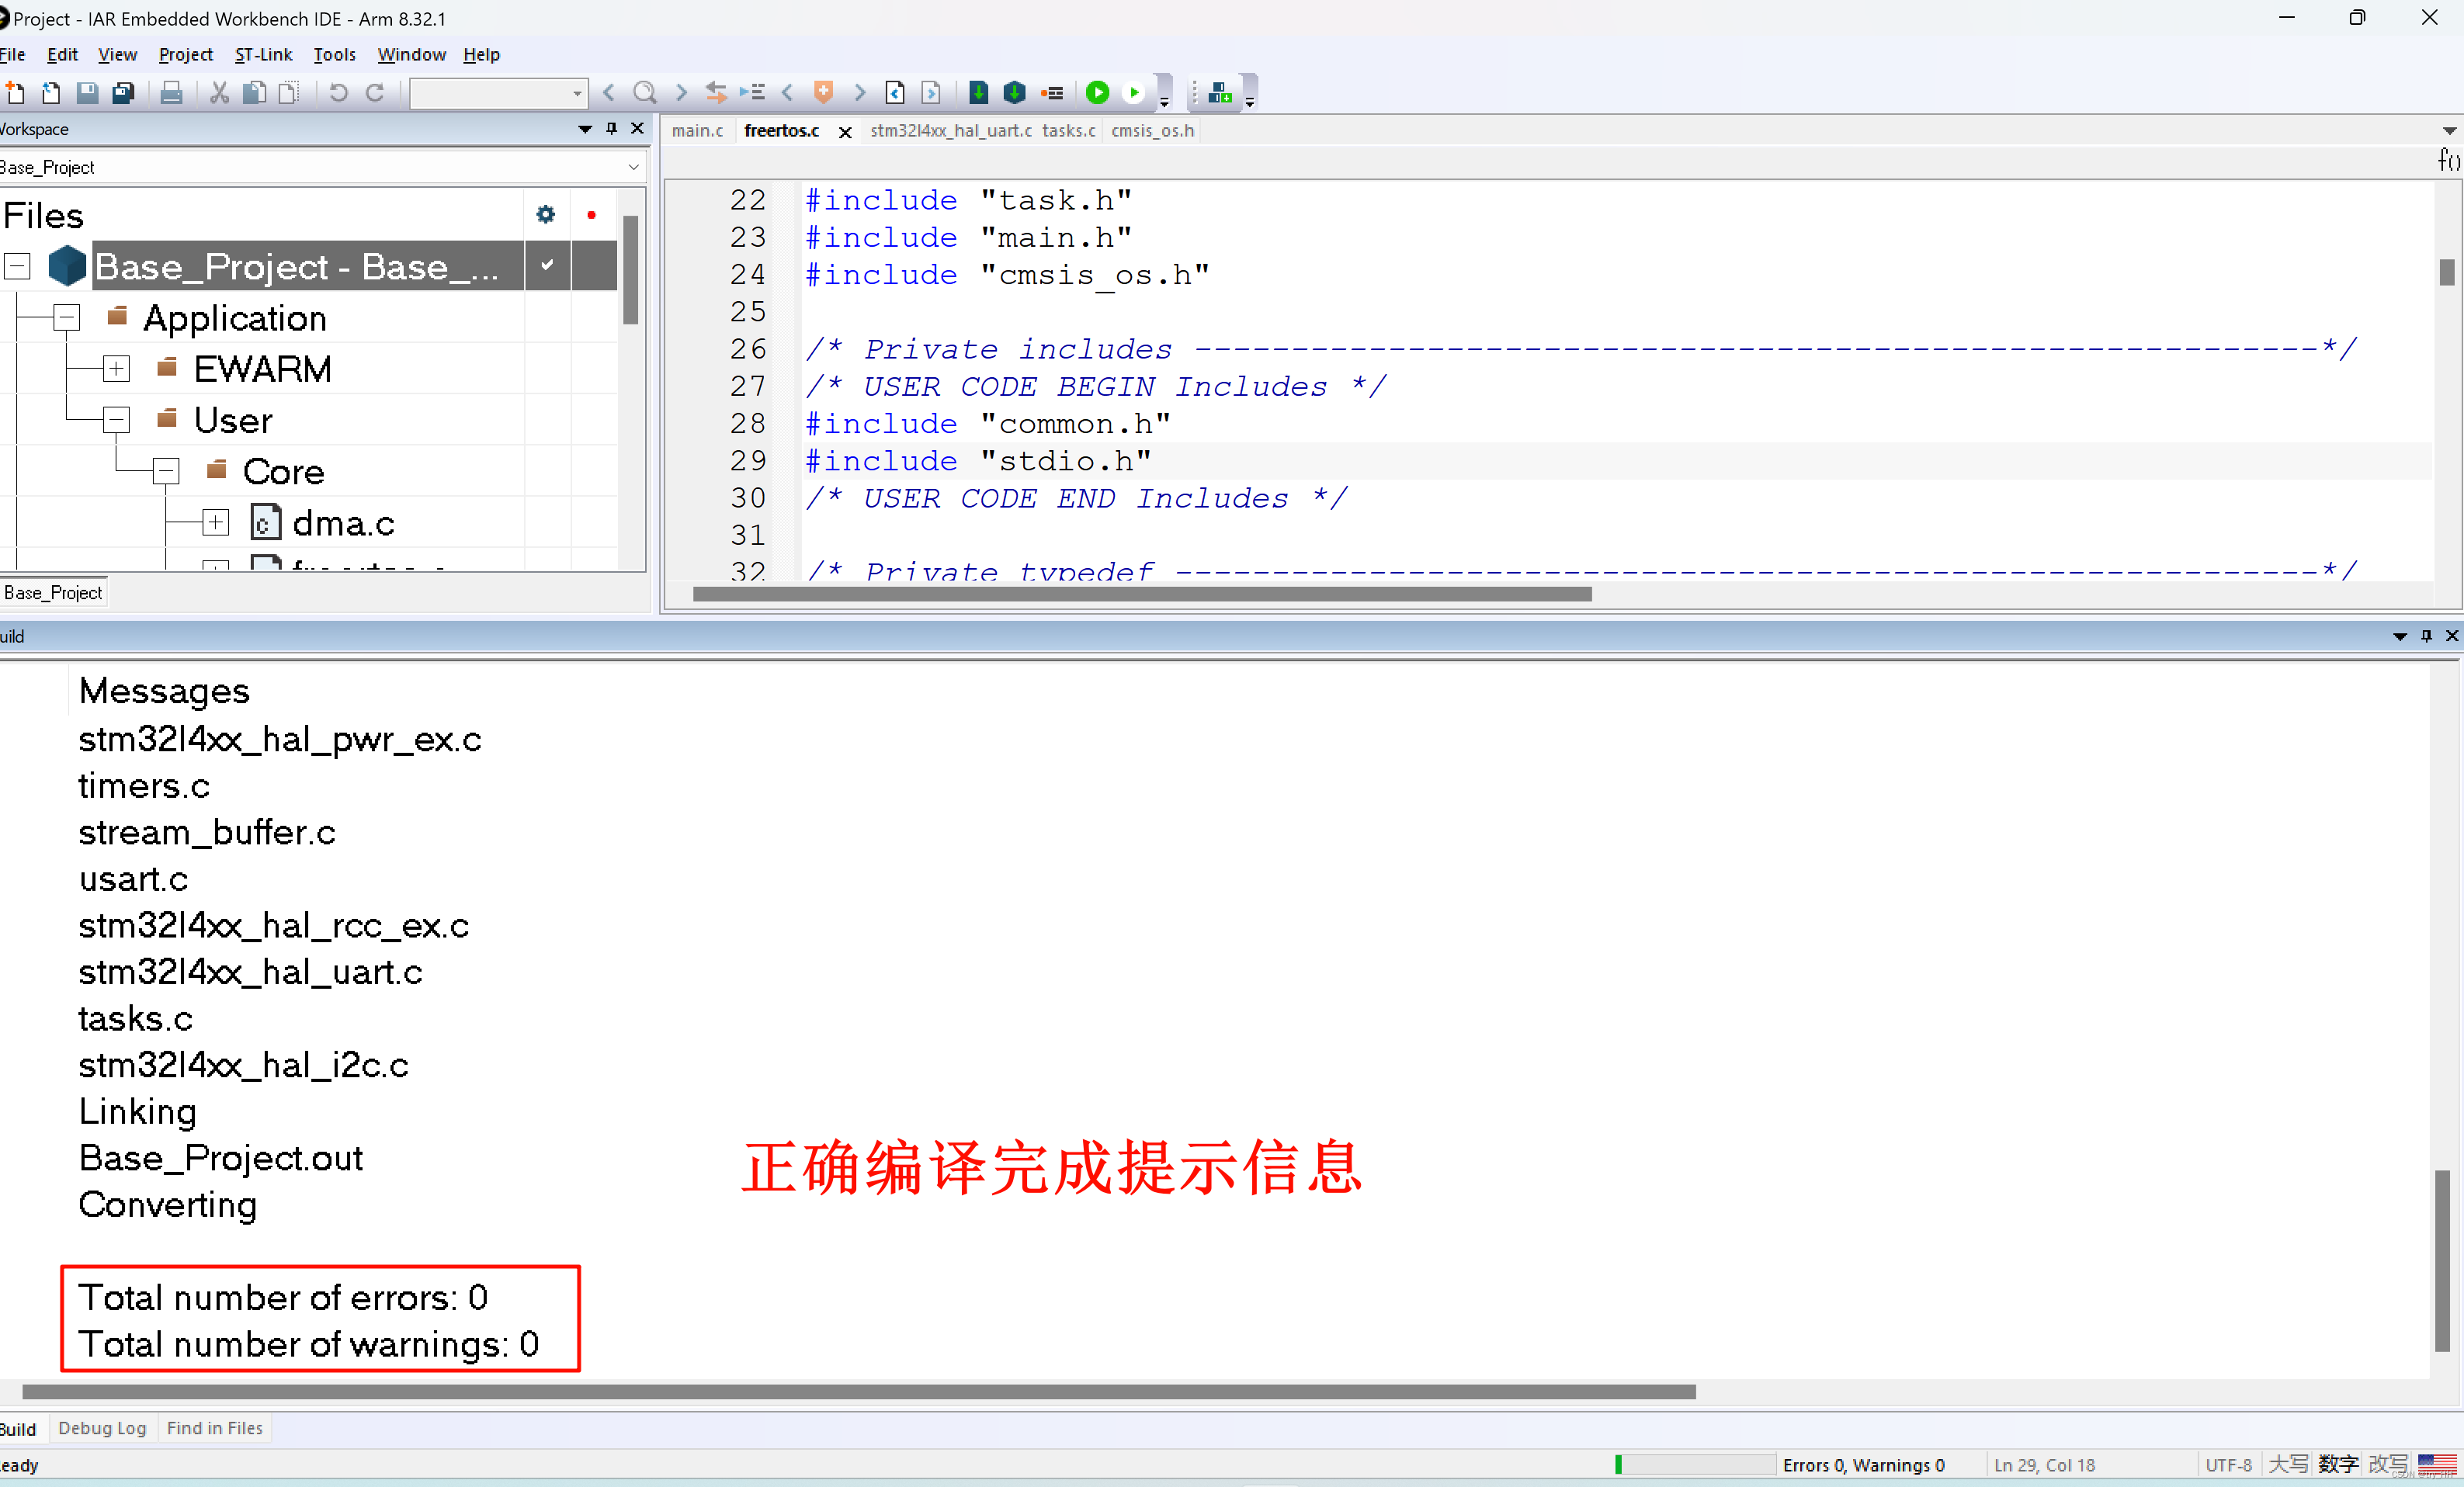Copy selection with toolbar icon
The width and height of the screenshot is (2464, 1487).
click(x=255, y=93)
